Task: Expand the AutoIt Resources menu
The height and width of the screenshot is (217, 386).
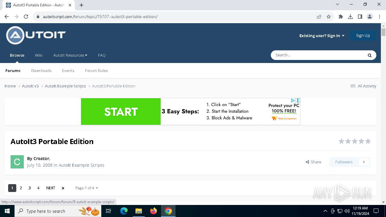Action: point(70,55)
